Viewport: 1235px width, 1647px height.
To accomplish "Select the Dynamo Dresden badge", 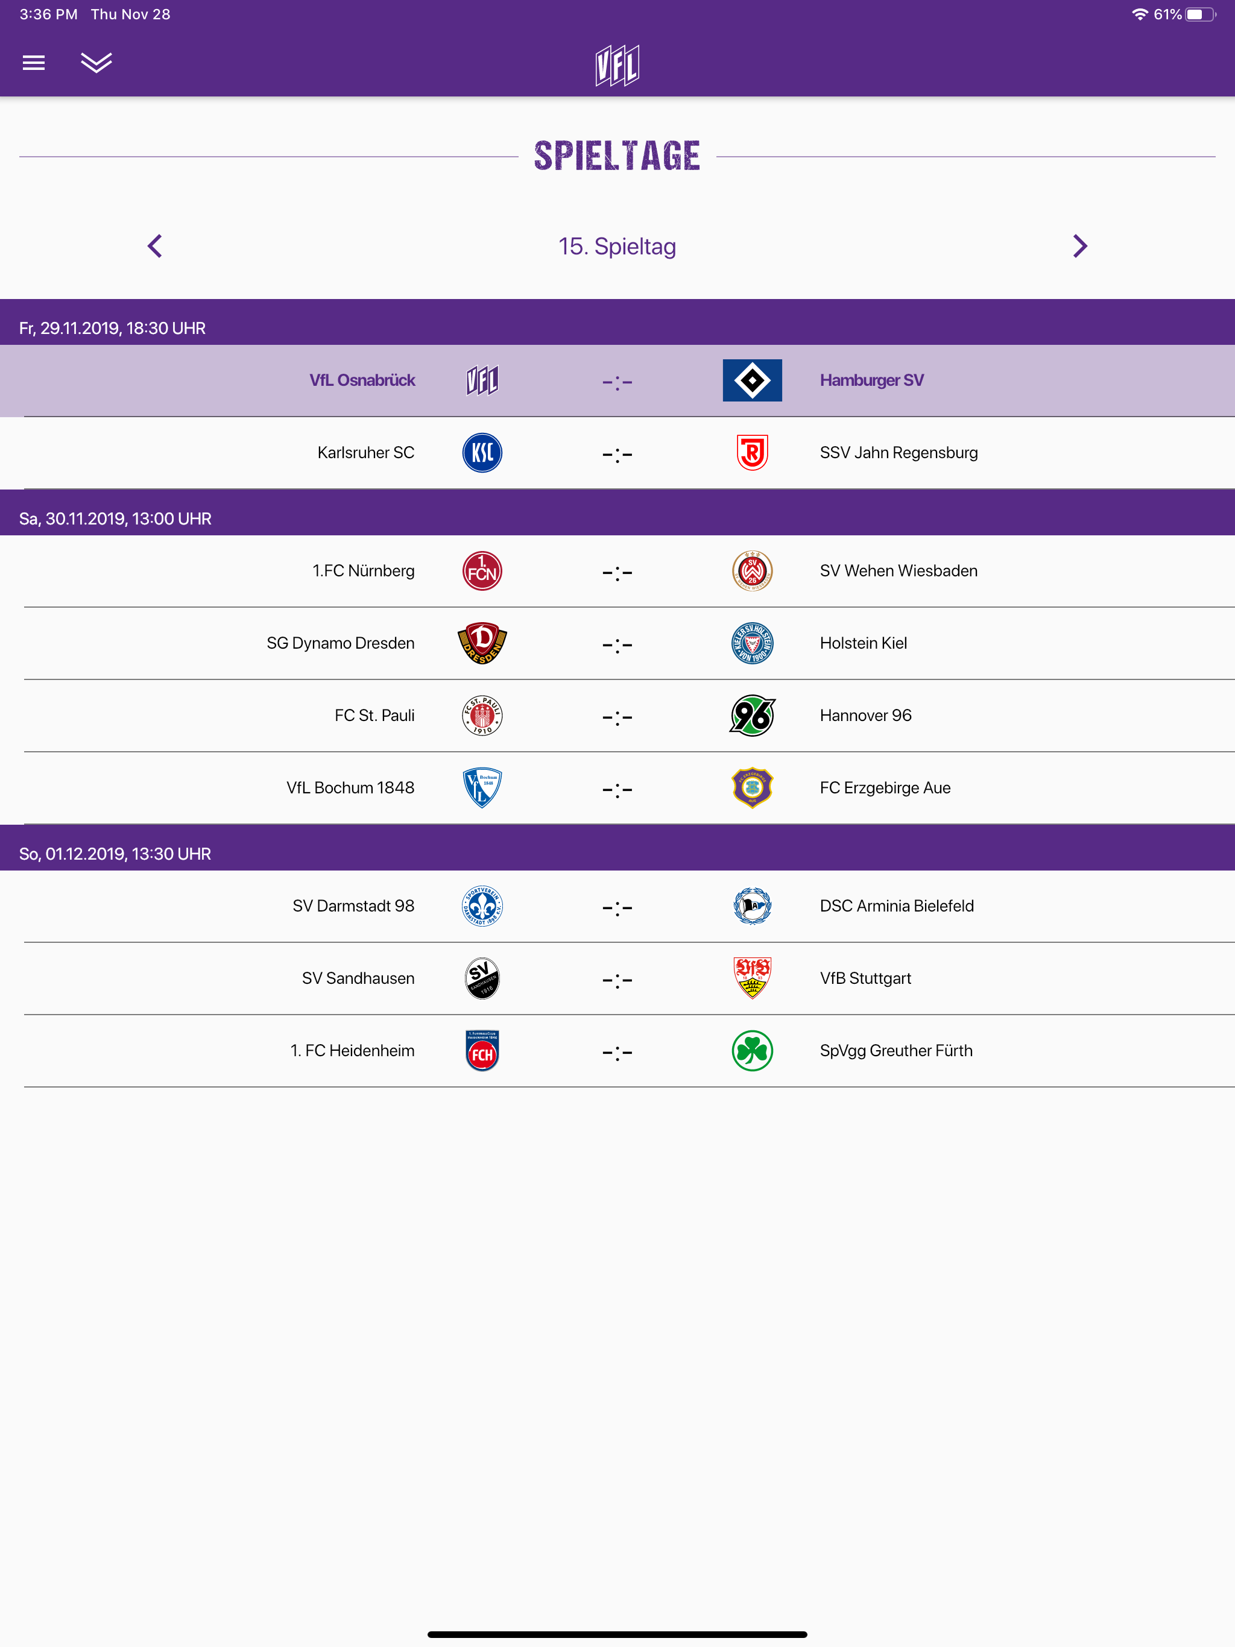I will (481, 643).
